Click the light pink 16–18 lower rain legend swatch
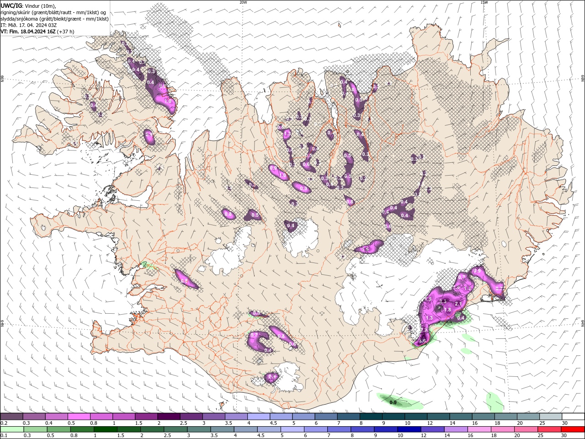 479,429
